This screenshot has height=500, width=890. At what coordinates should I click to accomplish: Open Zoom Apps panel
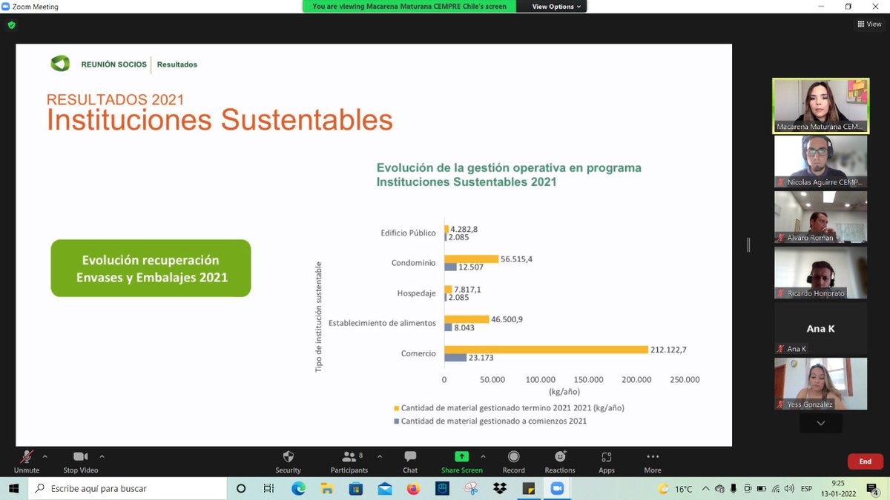(607, 461)
